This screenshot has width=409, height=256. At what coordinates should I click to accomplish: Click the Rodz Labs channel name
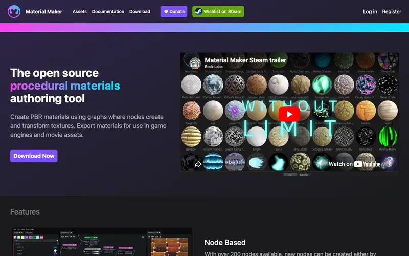[x=214, y=67]
